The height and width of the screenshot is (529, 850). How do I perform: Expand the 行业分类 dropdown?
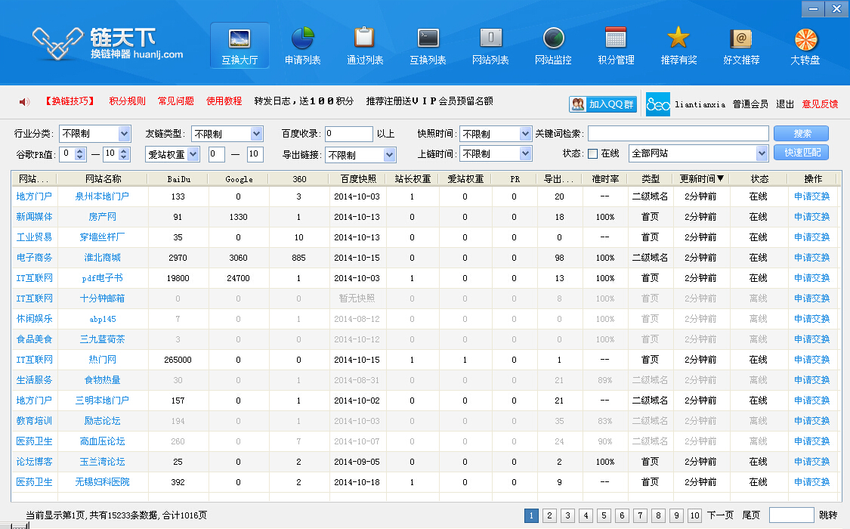click(x=125, y=134)
